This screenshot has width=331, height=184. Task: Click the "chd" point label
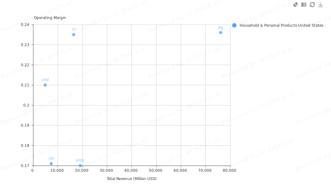[45, 80]
